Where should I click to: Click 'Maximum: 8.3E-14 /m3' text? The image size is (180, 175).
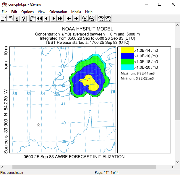(138, 73)
